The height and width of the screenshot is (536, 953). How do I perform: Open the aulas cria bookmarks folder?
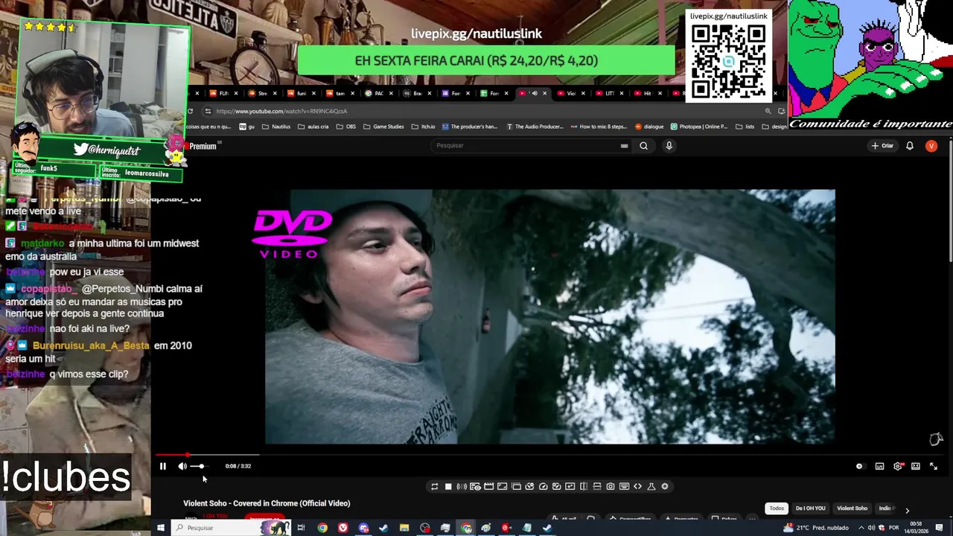[313, 127]
